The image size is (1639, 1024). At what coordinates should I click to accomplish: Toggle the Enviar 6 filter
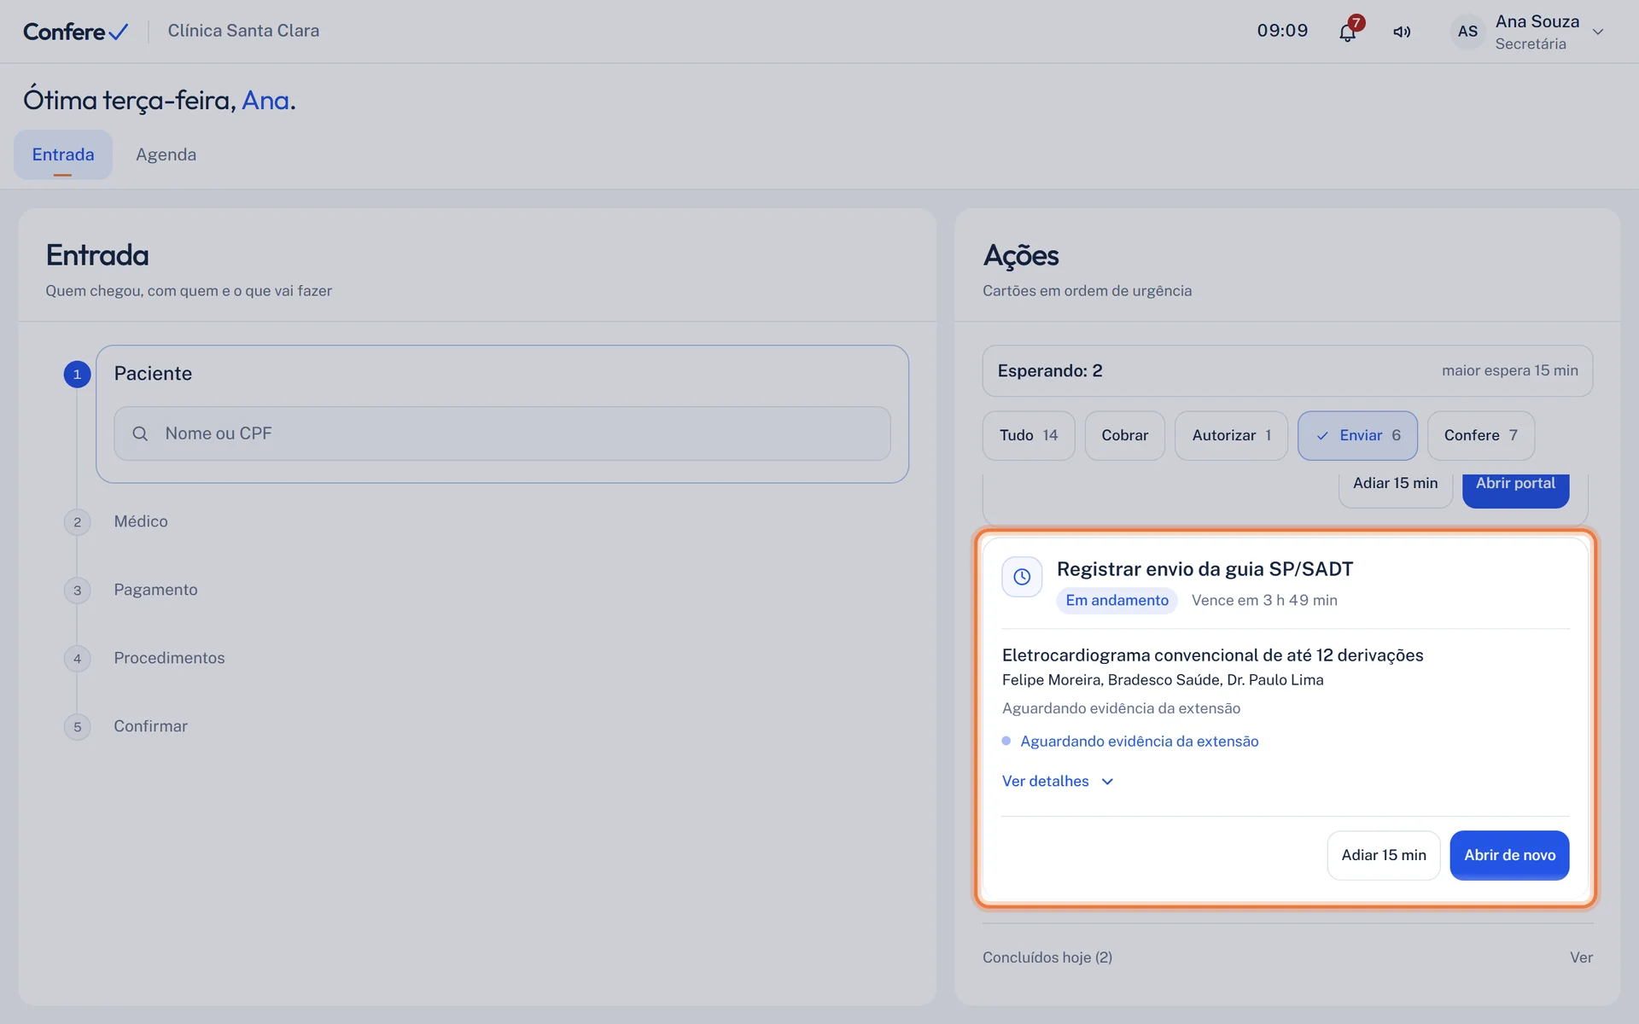click(1357, 435)
